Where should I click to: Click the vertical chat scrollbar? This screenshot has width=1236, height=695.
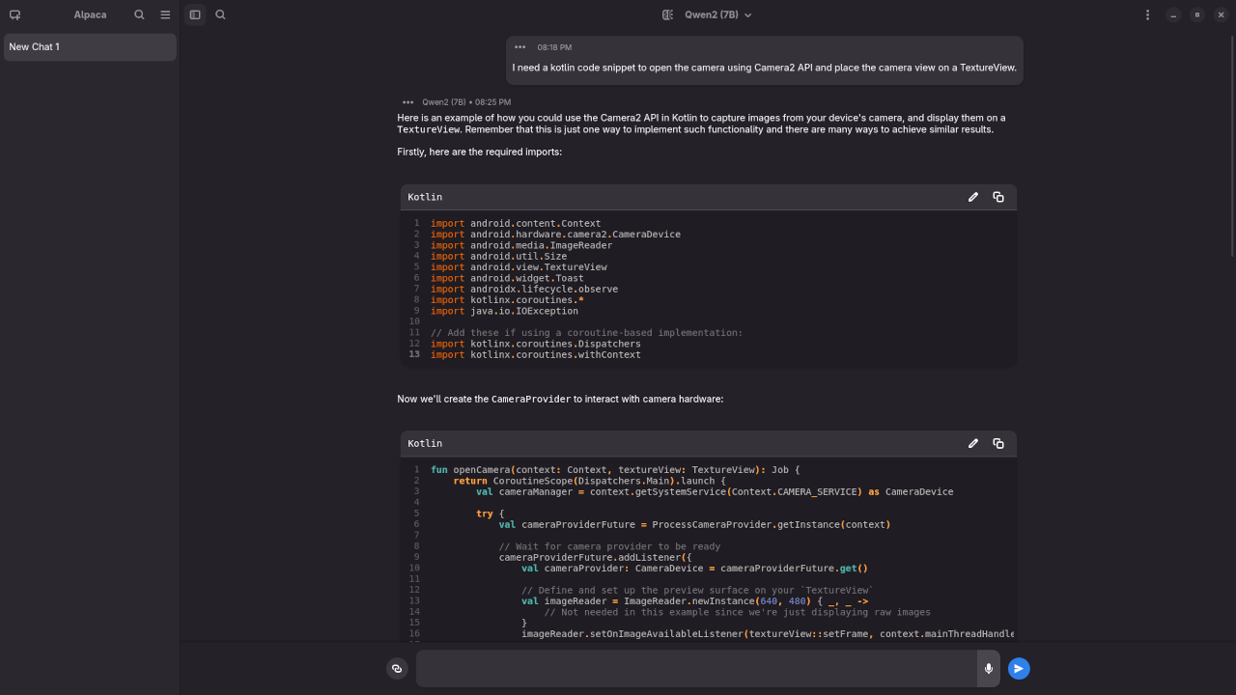(x=1232, y=145)
